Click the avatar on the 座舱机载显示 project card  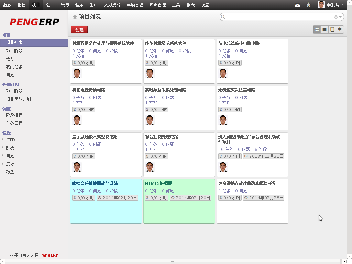click(x=150, y=73)
